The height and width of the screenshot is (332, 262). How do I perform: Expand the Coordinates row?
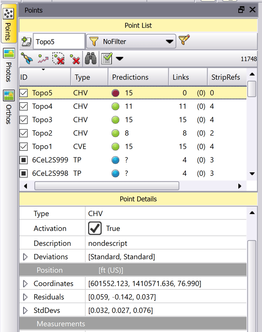[26, 284]
